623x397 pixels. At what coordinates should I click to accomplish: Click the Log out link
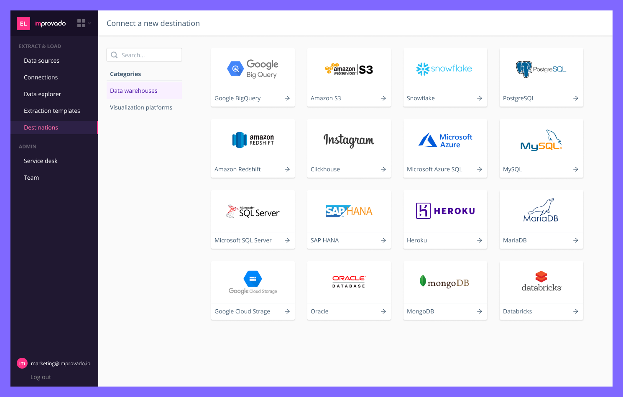pos(41,377)
